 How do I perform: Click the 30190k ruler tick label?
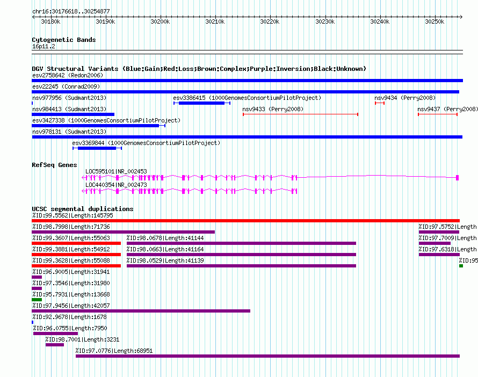pos(105,21)
